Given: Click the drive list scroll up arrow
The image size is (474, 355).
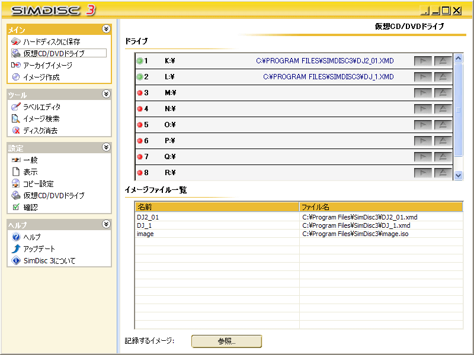Looking at the screenshot, I should 458,58.
